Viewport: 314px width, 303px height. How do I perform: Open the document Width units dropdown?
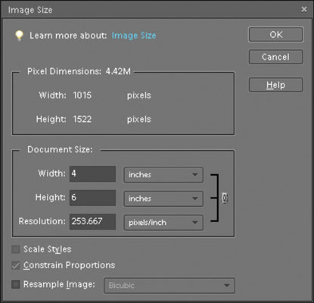[163, 174]
